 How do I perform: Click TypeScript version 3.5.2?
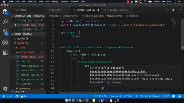click(x=166, y=96)
